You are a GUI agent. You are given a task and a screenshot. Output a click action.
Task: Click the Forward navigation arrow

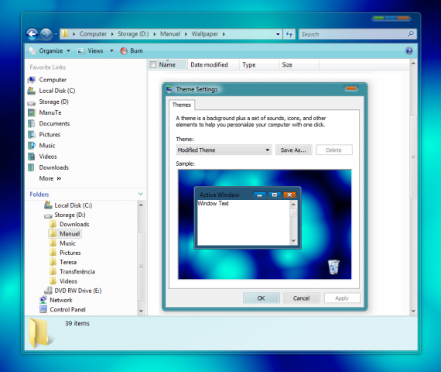(46, 34)
